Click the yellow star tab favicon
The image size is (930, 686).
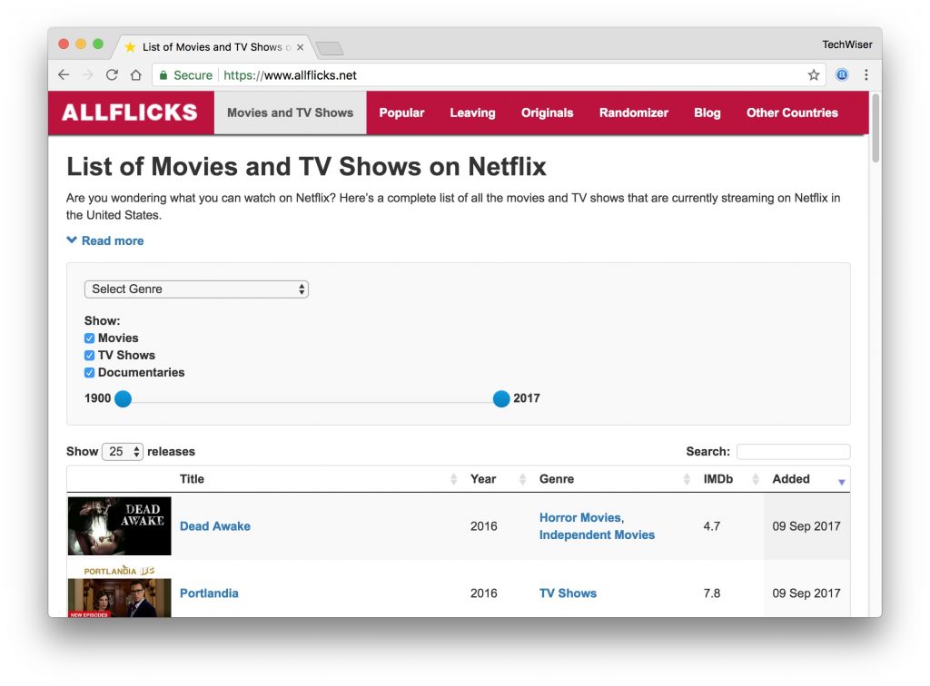[x=131, y=47]
